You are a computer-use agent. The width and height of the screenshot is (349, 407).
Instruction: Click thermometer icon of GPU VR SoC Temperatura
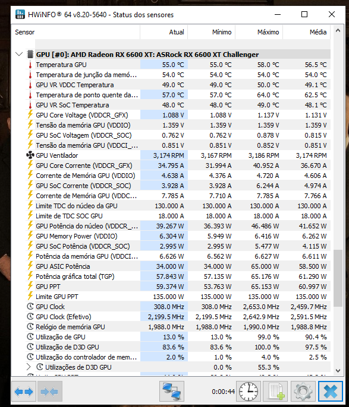point(30,105)
